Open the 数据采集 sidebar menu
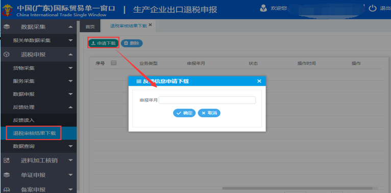 [x=38, y=27]
